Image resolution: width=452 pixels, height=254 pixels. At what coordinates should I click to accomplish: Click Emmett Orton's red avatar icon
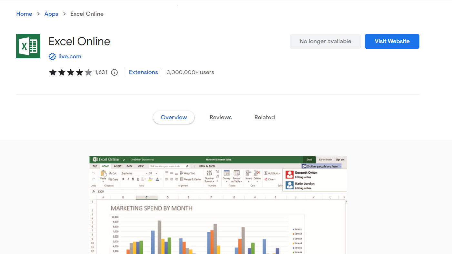(x=289, y=175)
